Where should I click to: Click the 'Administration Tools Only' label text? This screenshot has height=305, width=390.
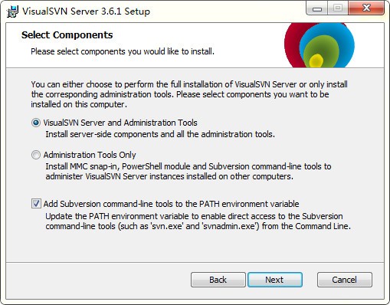(90, 155)
